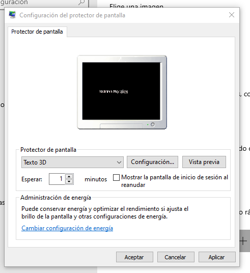Click the plus icon behind the dialog

point(243,241)
